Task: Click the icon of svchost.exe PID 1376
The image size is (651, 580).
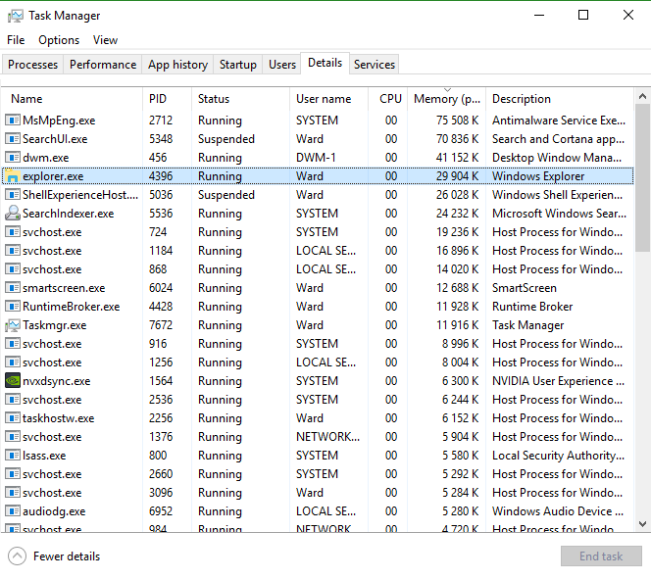Action: click(x=13, y=437)
